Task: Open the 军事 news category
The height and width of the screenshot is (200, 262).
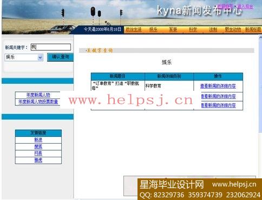Action: coord(173,29)
